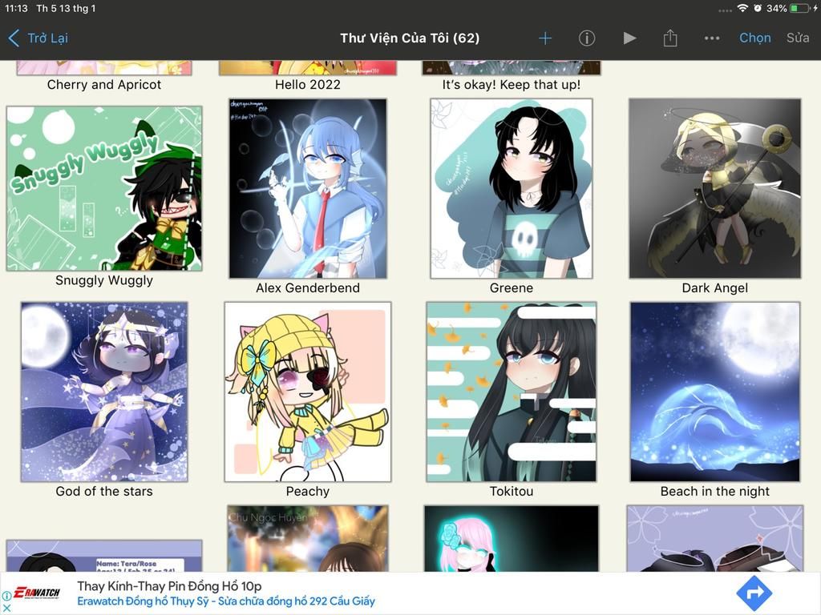Tap the 'God of the stars' caption
The image size is (821, 615).
pyautogui.click(x=104, y=492)
